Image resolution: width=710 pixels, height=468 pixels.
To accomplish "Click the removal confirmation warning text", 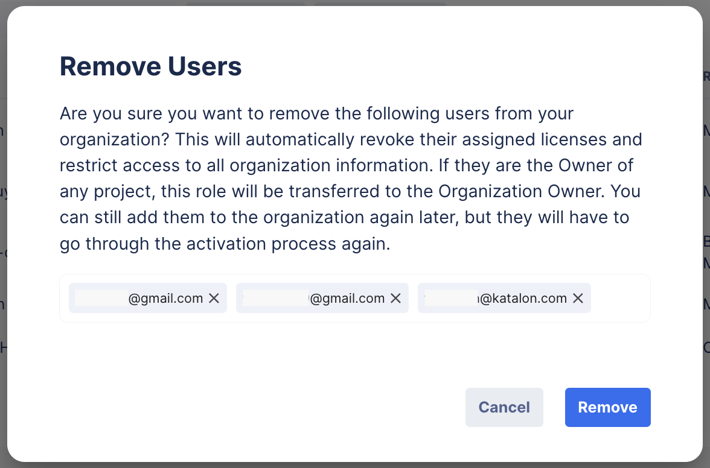I will tap(350, 178).
